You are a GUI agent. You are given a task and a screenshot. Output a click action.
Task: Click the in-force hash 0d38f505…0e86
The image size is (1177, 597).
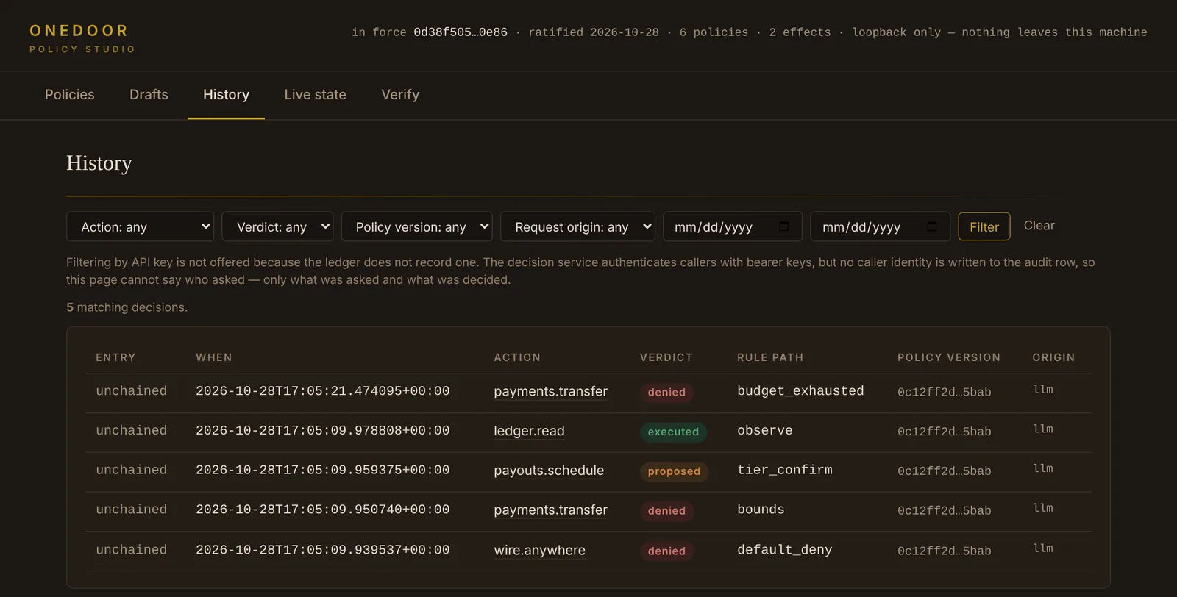click(461, 32)
